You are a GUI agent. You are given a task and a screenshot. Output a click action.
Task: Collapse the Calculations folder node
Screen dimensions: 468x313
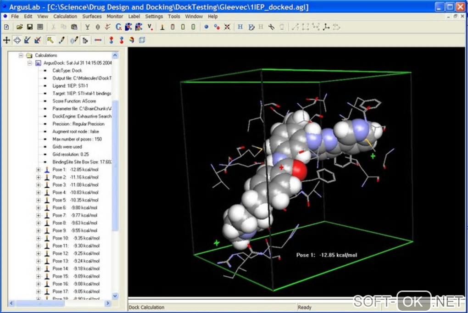point(21,55)
